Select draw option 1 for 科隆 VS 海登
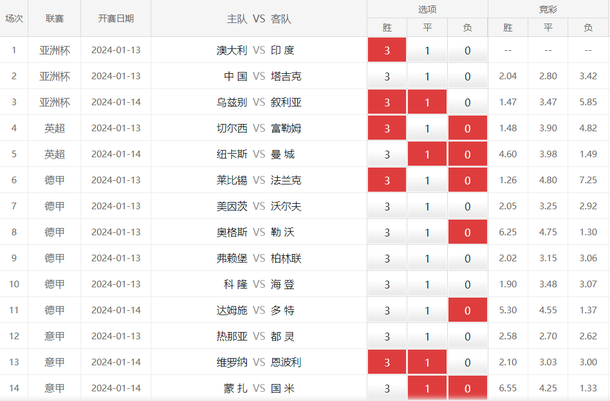 click(x=427, y=284)
